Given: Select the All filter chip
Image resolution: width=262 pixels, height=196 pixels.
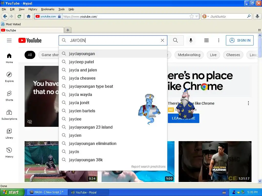Looking at the screenshot, I should 30,55.
